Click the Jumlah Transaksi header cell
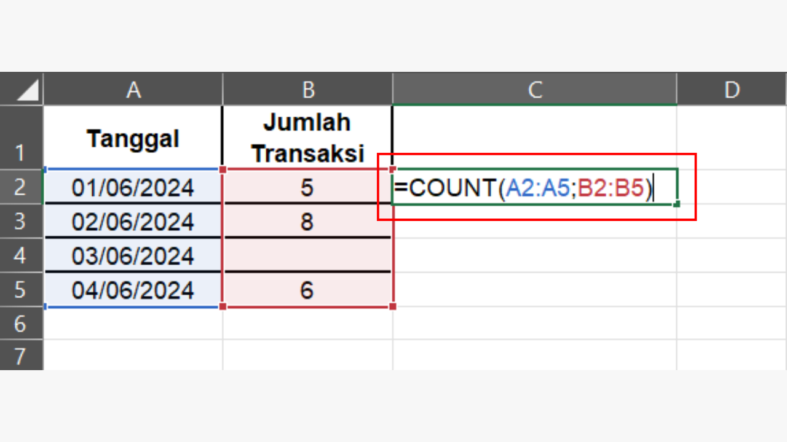This screenshot has width=787, height=442. coord(307,138)
